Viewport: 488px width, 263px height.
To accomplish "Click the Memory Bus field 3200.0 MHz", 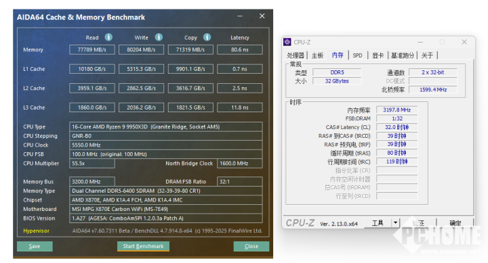I will [x=91, y=182].
